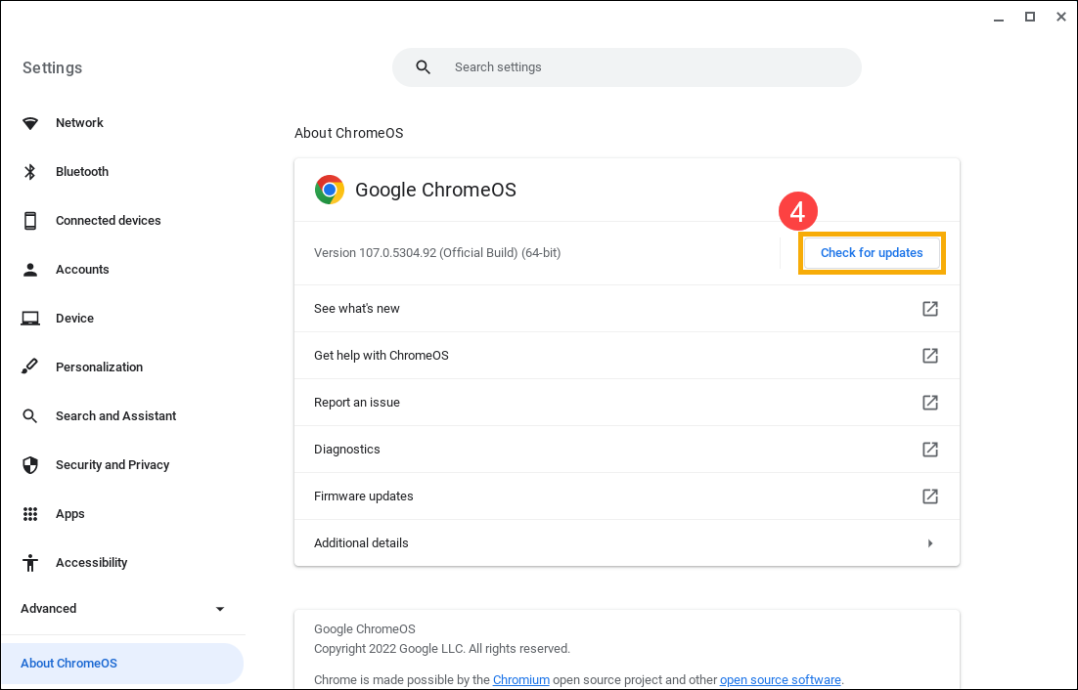The width and height of the screenshot is (1078, 690).
Task: Open Accounts section
Action: [82, 269]
